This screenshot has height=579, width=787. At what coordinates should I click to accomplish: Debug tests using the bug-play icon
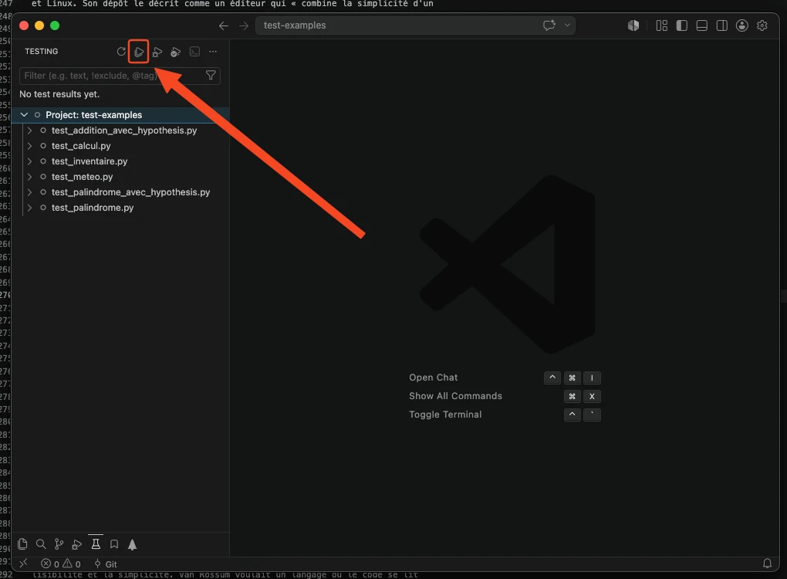pos(157,52)
